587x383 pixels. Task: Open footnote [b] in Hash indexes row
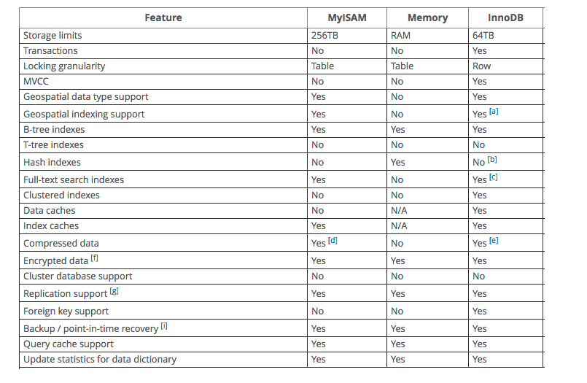492,160
